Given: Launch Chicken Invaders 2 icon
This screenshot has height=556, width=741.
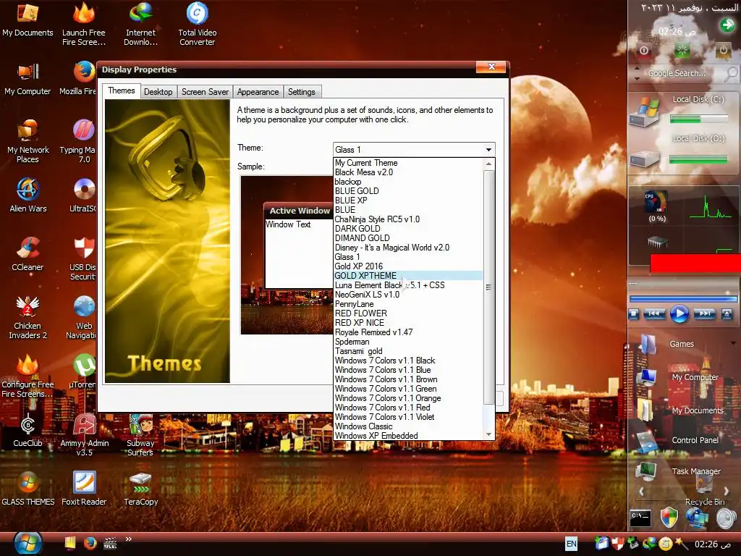Looking at the screenshot, I should (x=27, y=317).
